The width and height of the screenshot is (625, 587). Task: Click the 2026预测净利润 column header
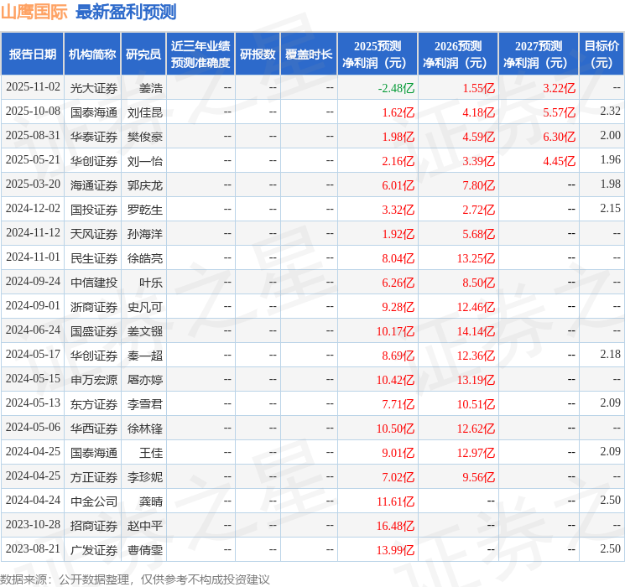pyautogui.click(x=457, y=55)
